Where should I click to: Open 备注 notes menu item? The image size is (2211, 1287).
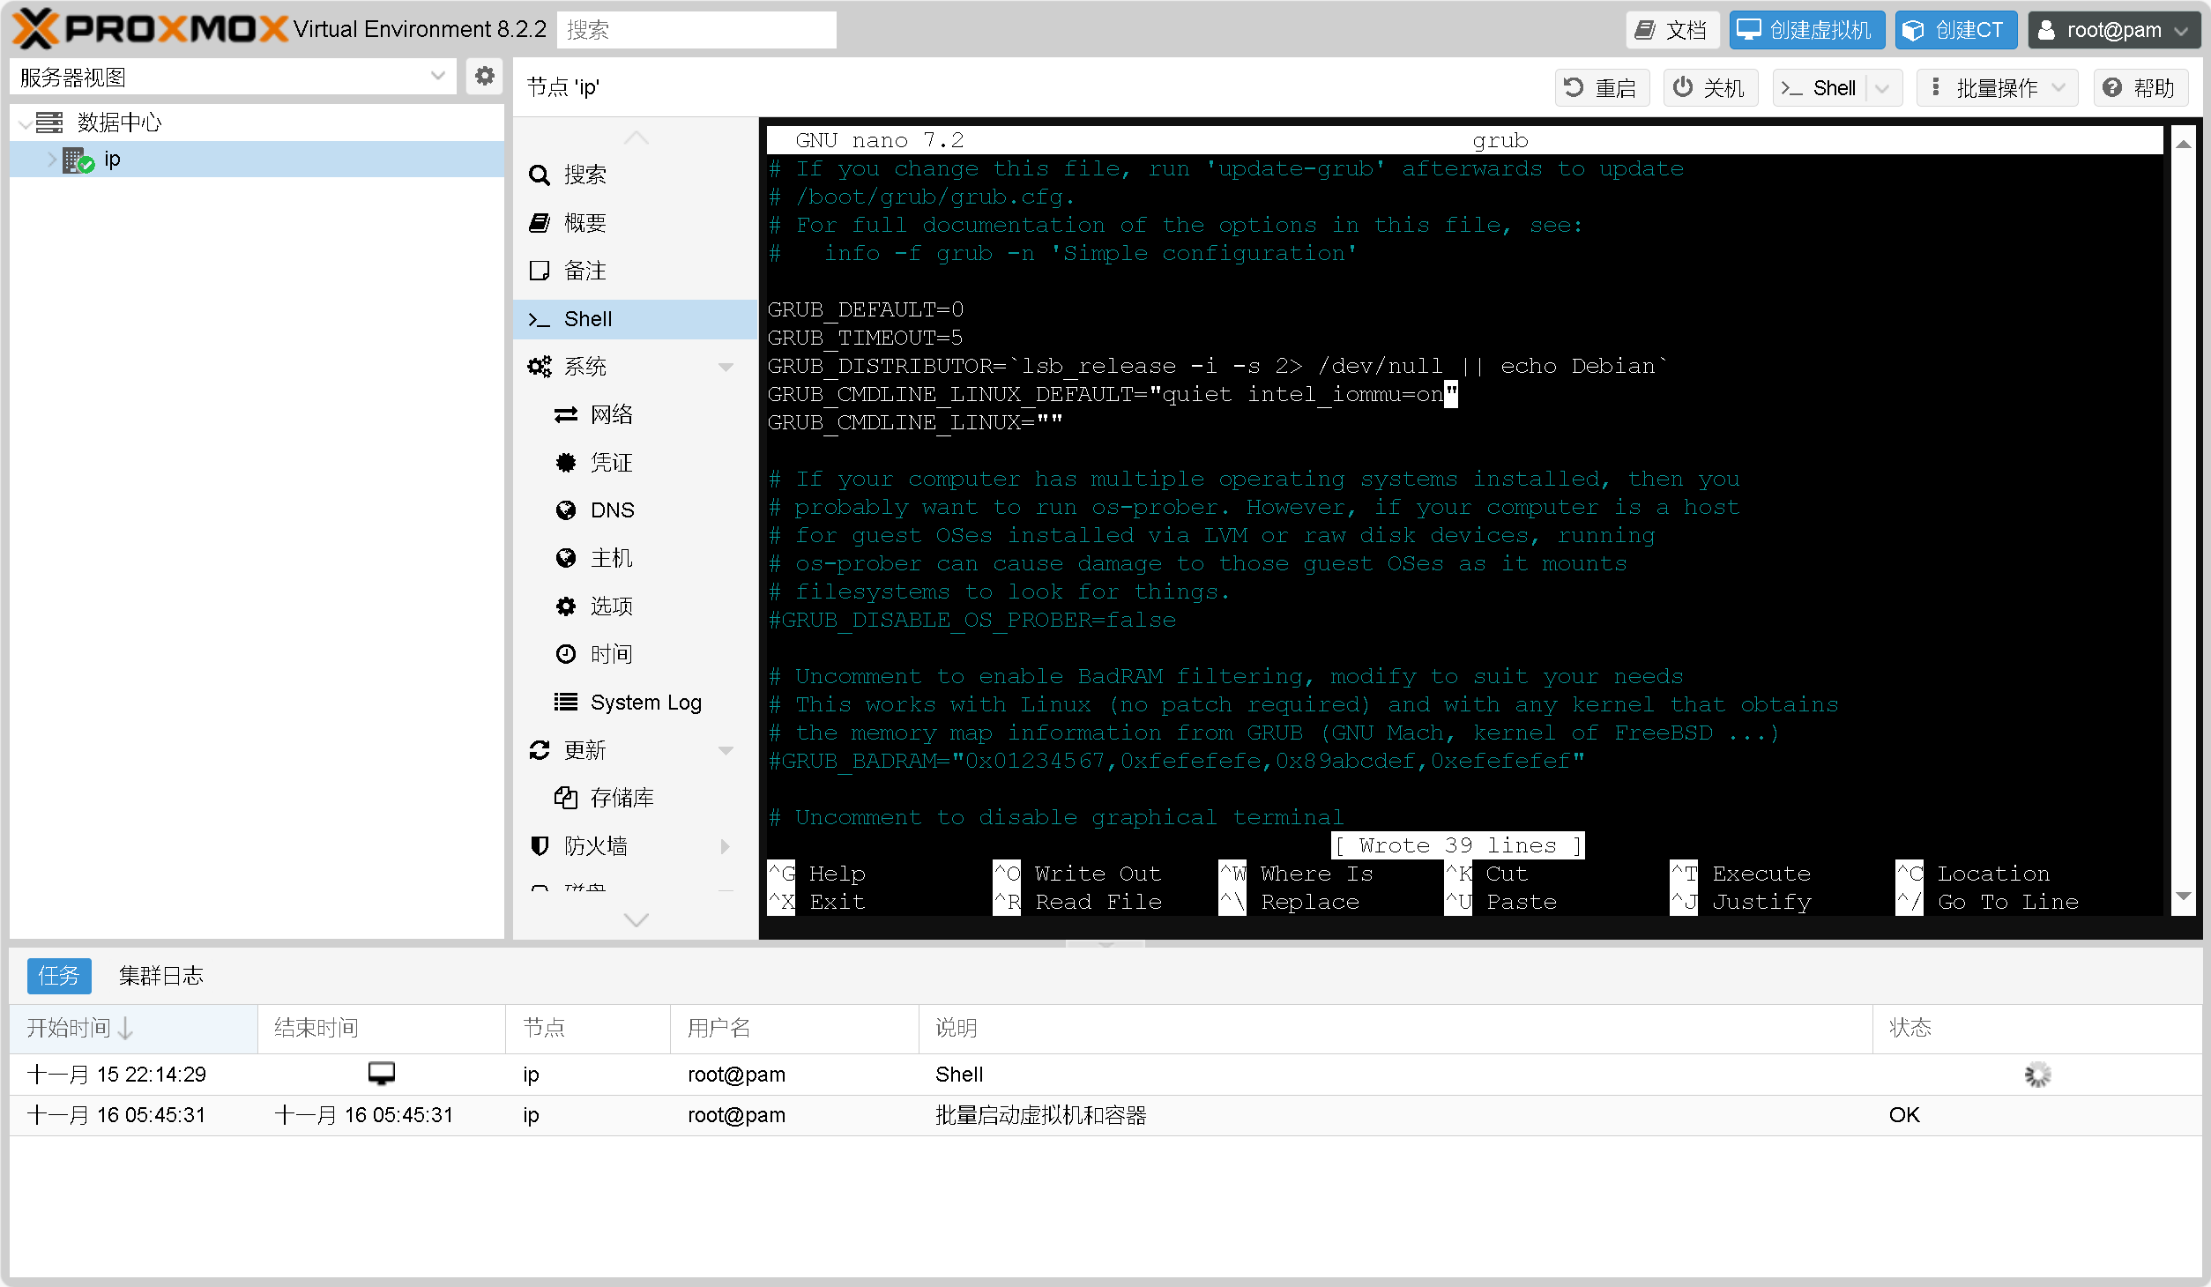coord(635,271)
